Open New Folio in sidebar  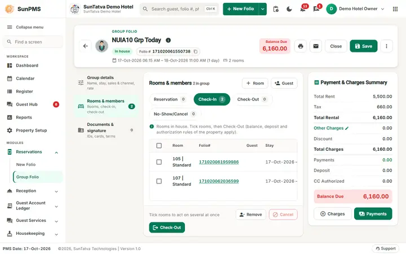pos(26,165)
